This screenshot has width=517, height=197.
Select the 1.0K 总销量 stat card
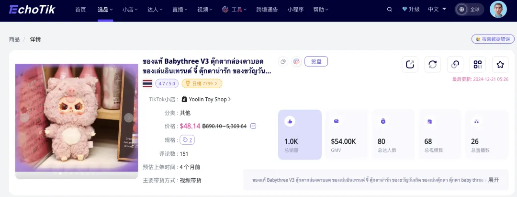[300, 135]
